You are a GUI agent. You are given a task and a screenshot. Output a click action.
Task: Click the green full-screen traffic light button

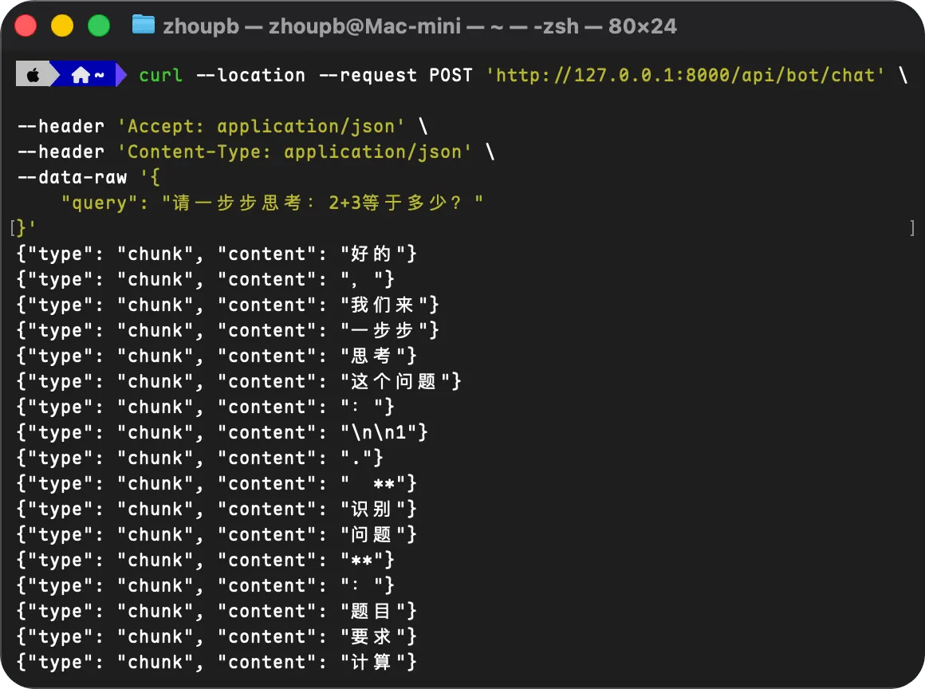[98, 26]
